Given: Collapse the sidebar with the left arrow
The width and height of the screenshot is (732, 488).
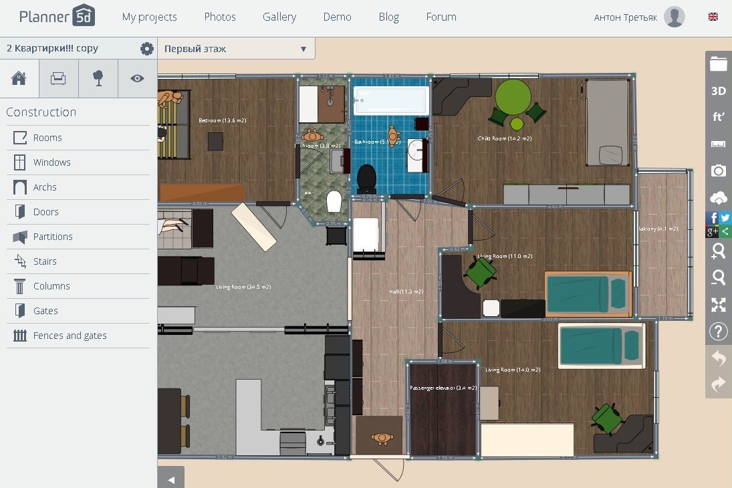Looking at the screenshot, I should click(171, 479).
